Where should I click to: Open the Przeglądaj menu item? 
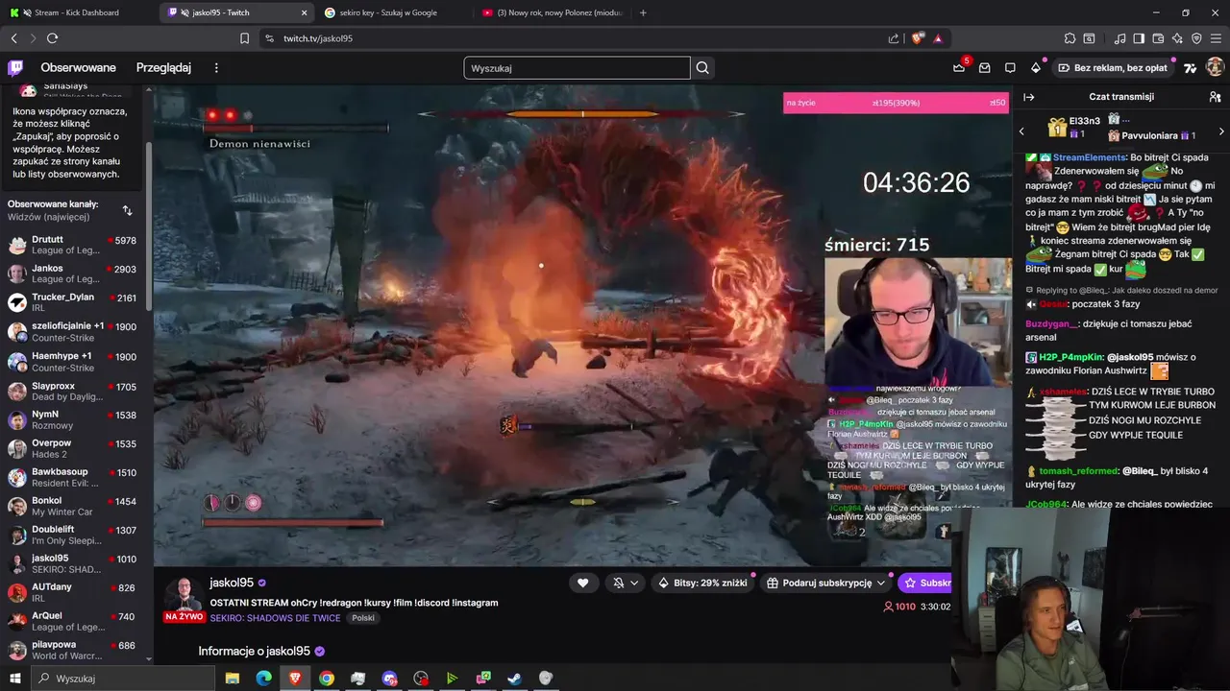(x=163, y=67)
